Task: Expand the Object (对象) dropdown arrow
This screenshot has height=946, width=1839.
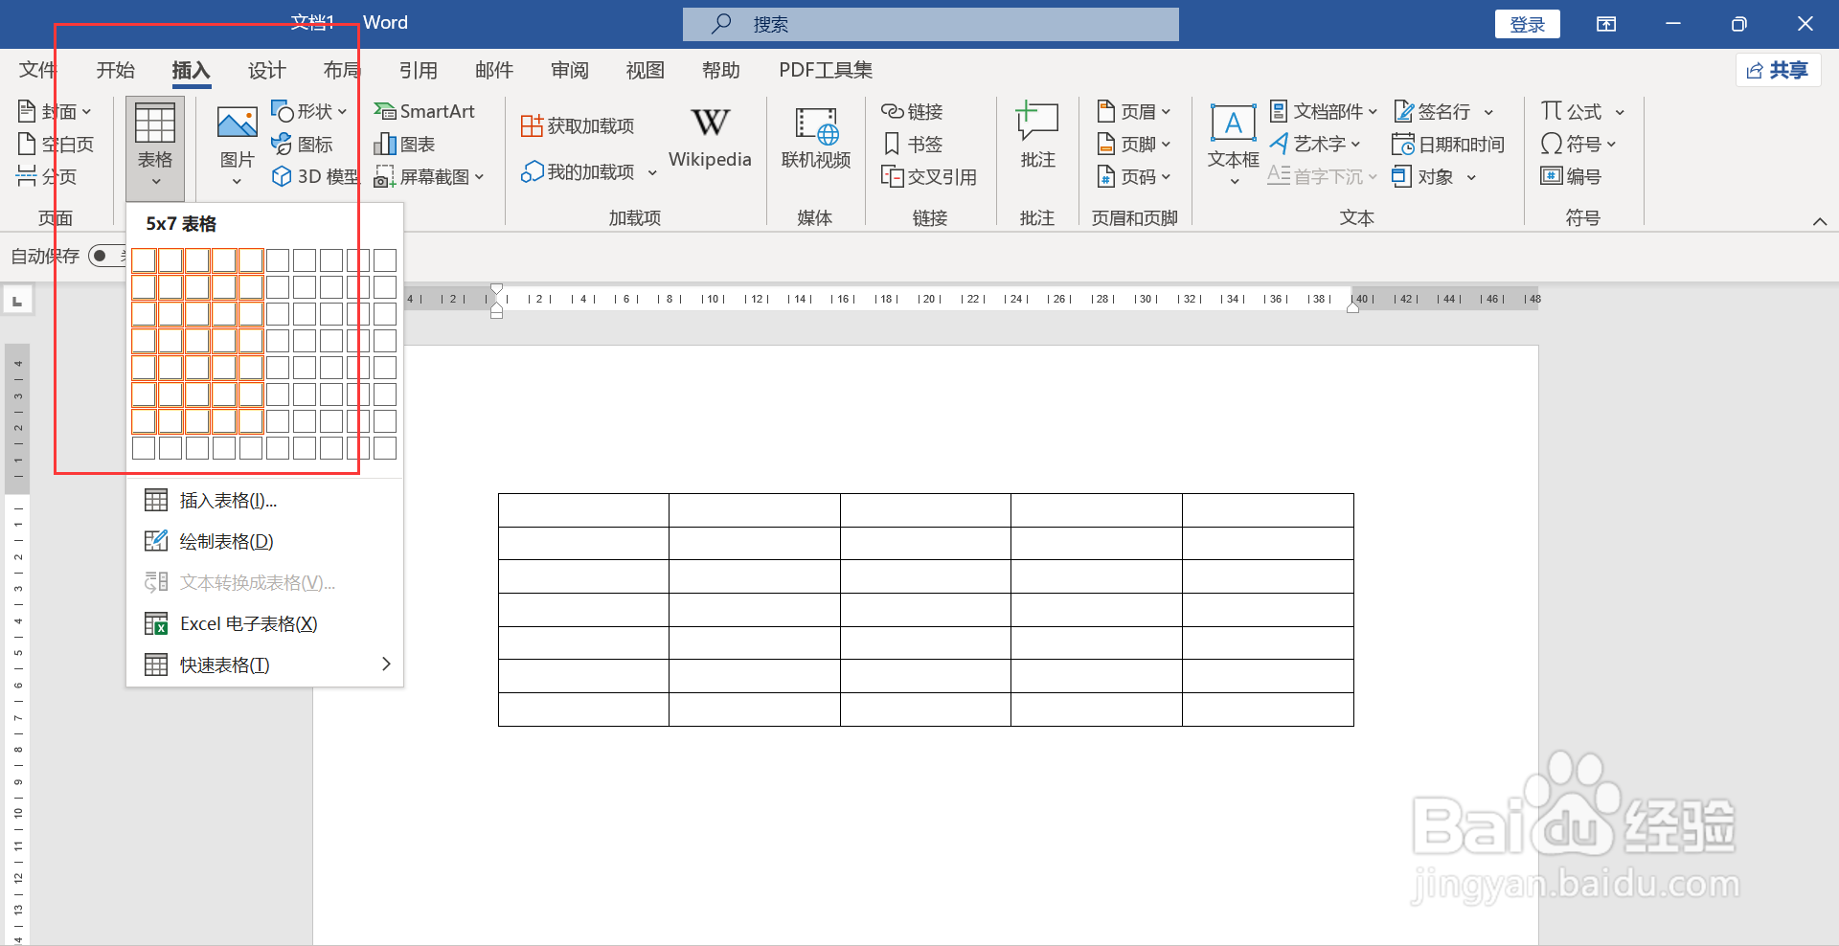Action: point(1471,177)
